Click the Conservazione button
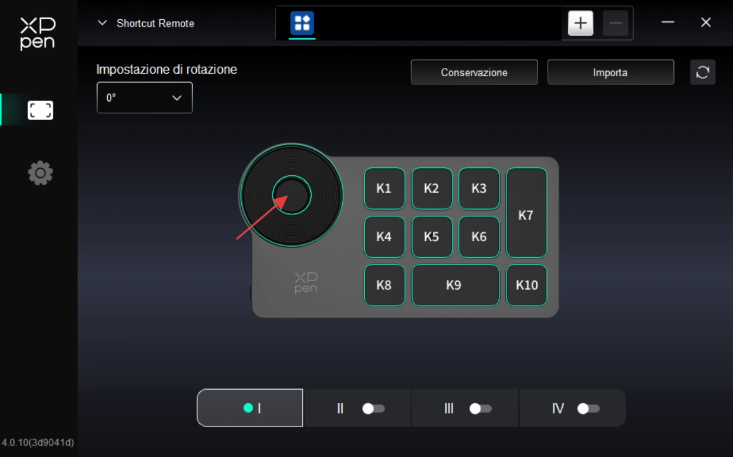This screenshot has height=457, width=733. coord(474,72)
